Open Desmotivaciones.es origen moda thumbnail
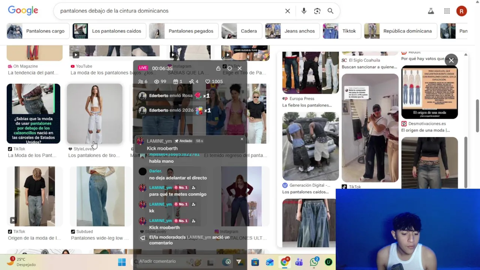This screenshot has height=270, width=480. (x=429, y=92)
